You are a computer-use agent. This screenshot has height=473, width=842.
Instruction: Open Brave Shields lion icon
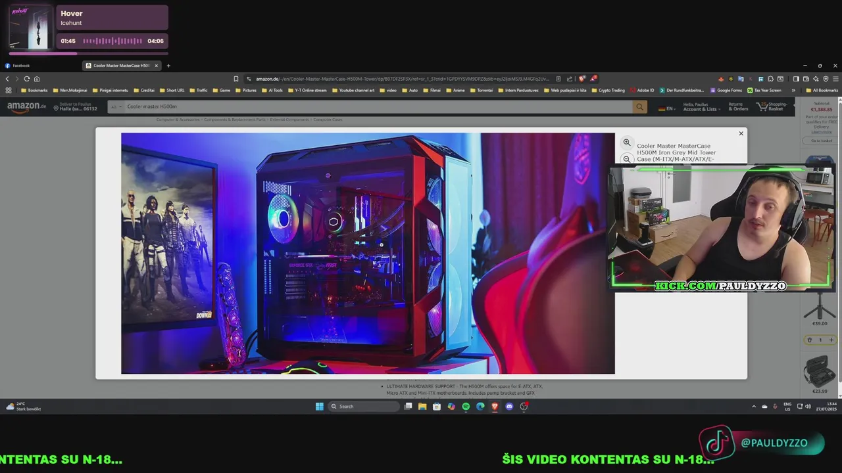[x=582, y=79]
